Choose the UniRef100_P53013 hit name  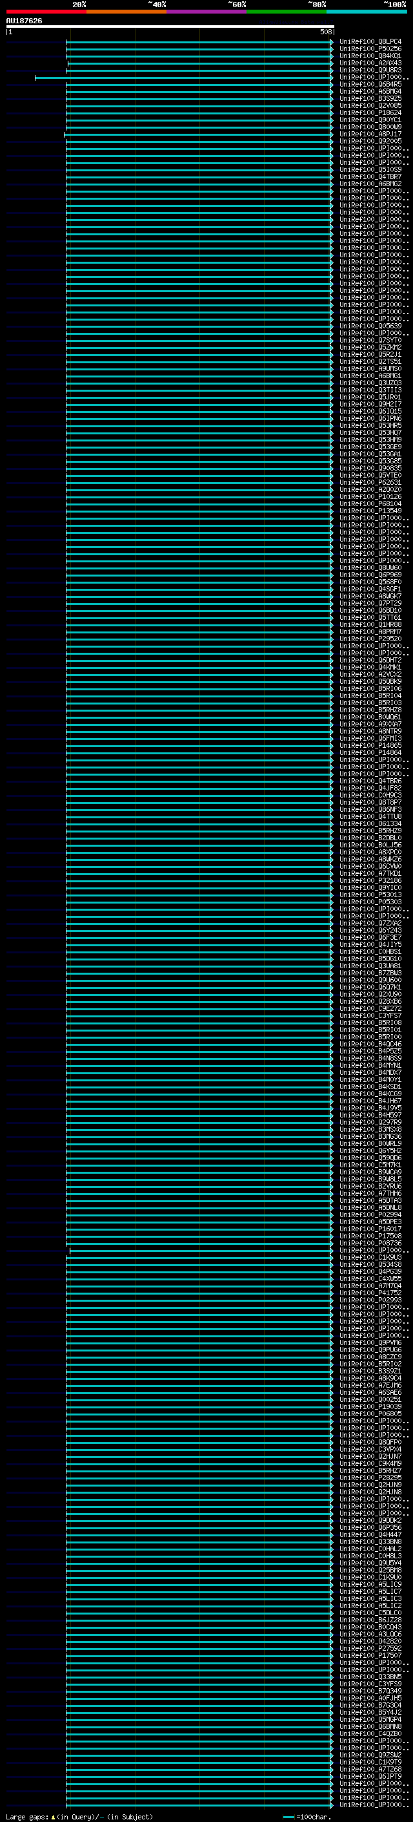tap(370, 895)
